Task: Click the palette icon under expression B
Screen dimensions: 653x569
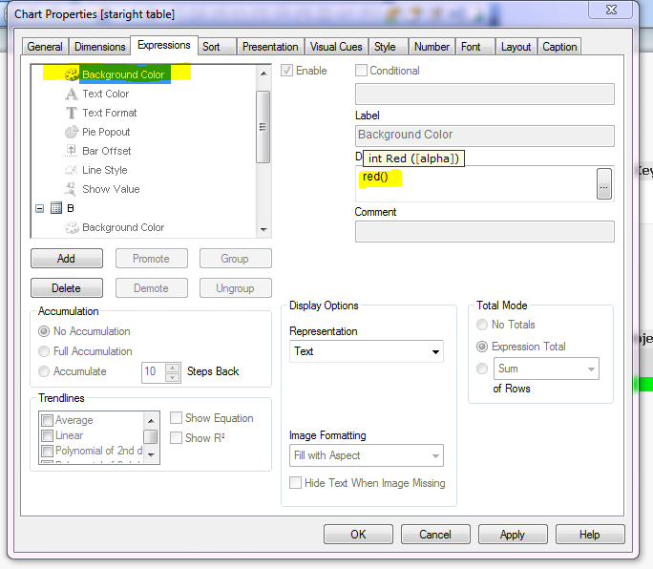Action: click(x=72, y=227)
